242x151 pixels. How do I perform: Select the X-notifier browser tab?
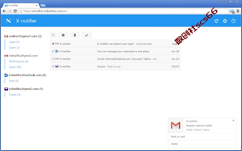21,5
